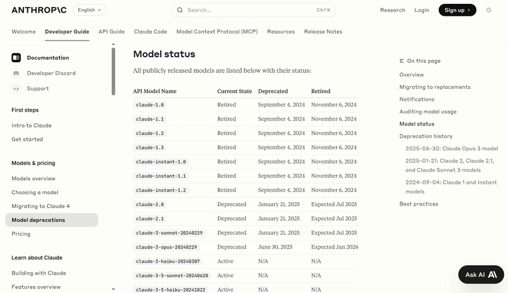The image size is (508, 293).
Task: Click the Support headset icon
Action: click(17, 88)
